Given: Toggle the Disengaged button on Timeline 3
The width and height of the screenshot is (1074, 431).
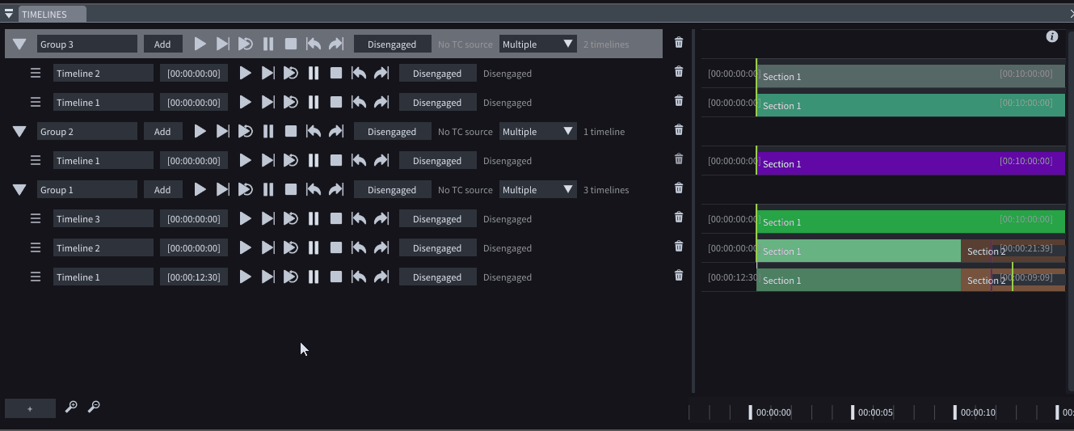Looking at the screenshot, I should (436, 219).
